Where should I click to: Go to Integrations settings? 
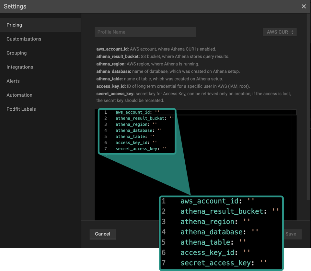point(40,67)
